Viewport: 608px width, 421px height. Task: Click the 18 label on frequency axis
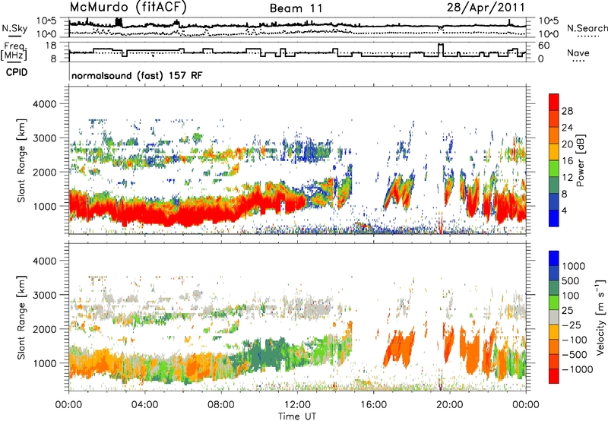coord(50,46)
